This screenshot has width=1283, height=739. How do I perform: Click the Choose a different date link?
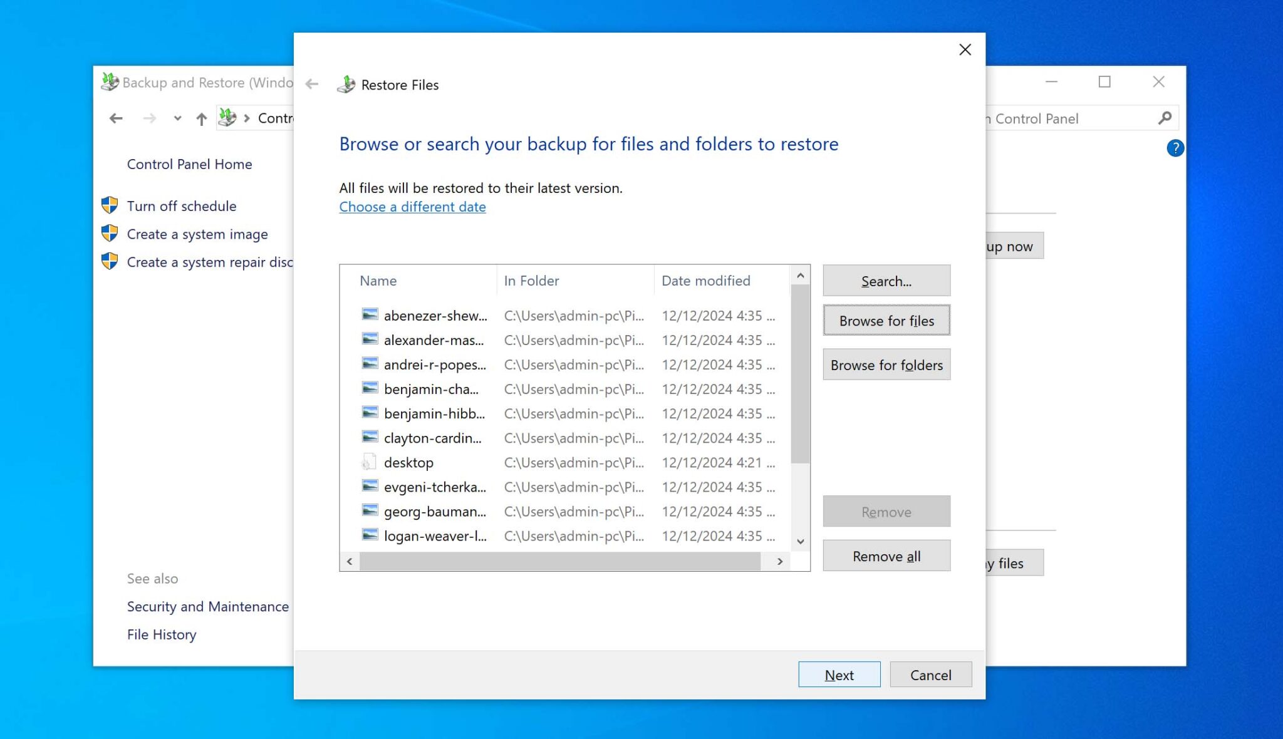(x=412, y=207)
